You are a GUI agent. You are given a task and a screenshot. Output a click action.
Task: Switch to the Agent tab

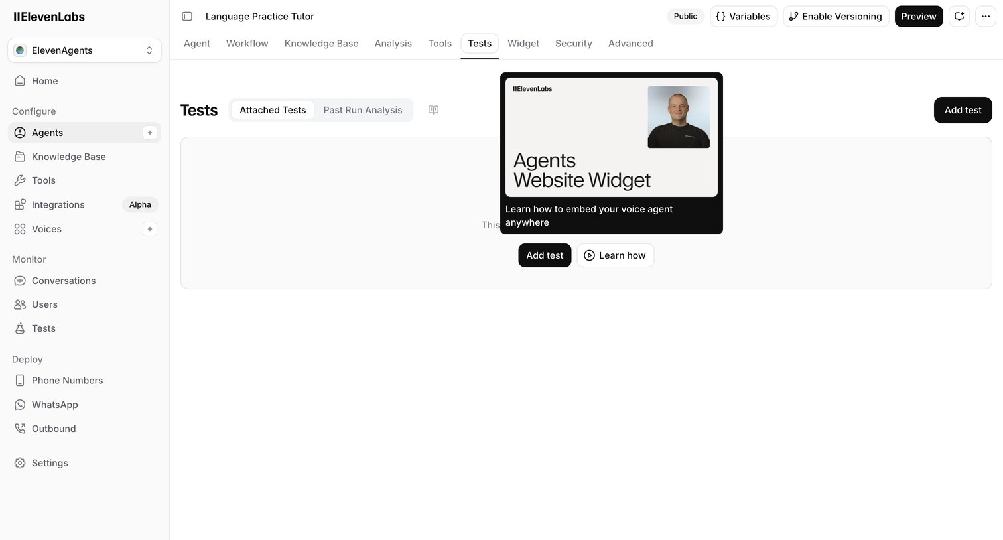pyautogui.click(x=197, y=44)
